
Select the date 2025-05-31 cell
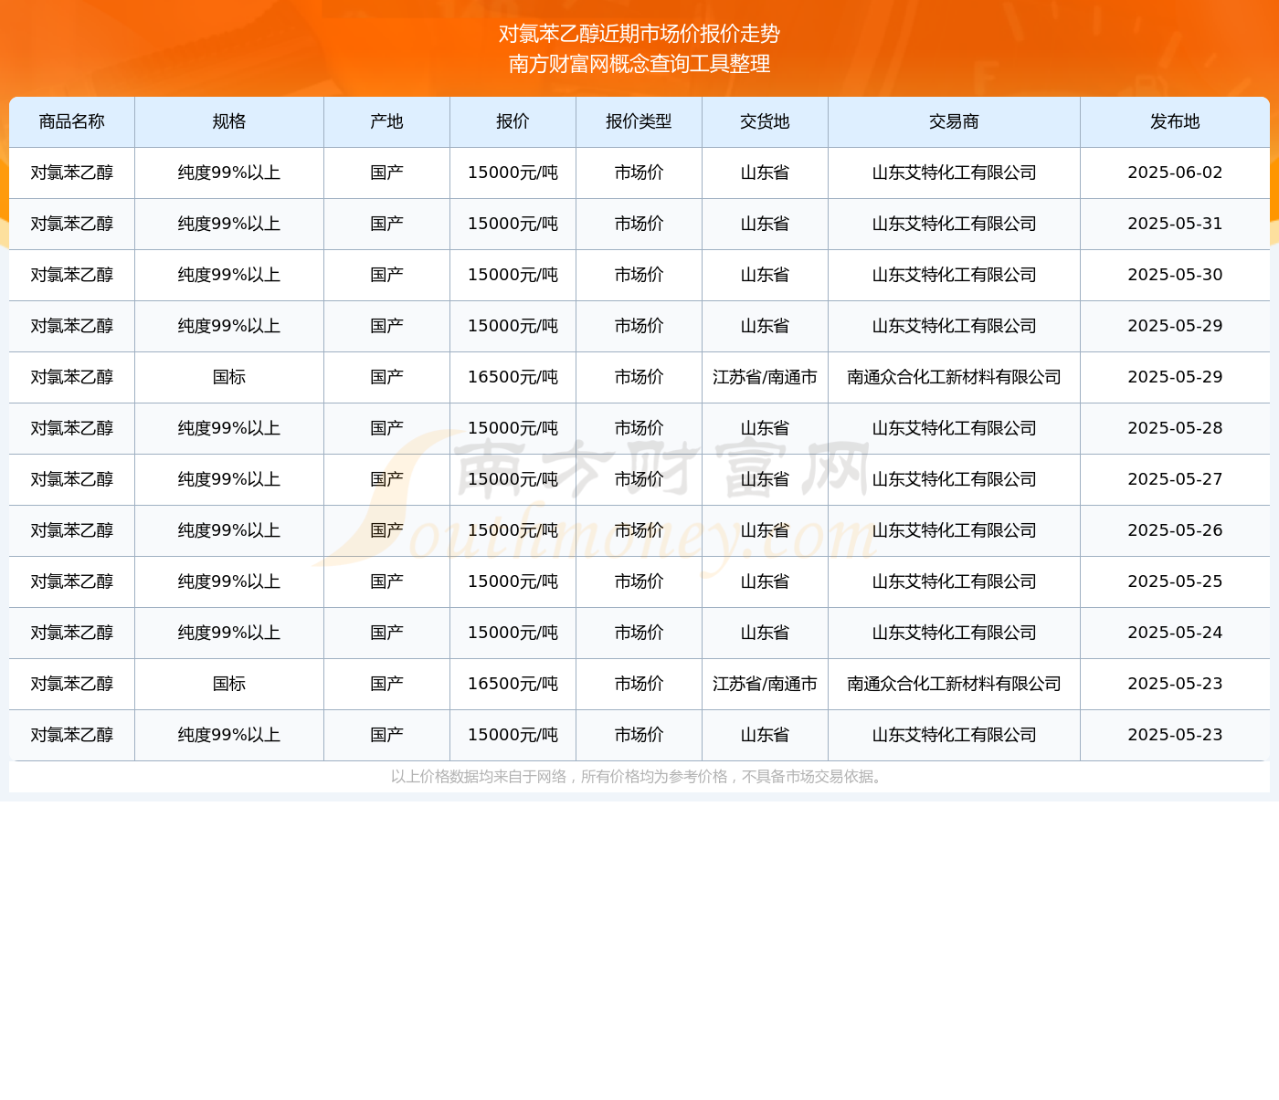[1176, 224]
